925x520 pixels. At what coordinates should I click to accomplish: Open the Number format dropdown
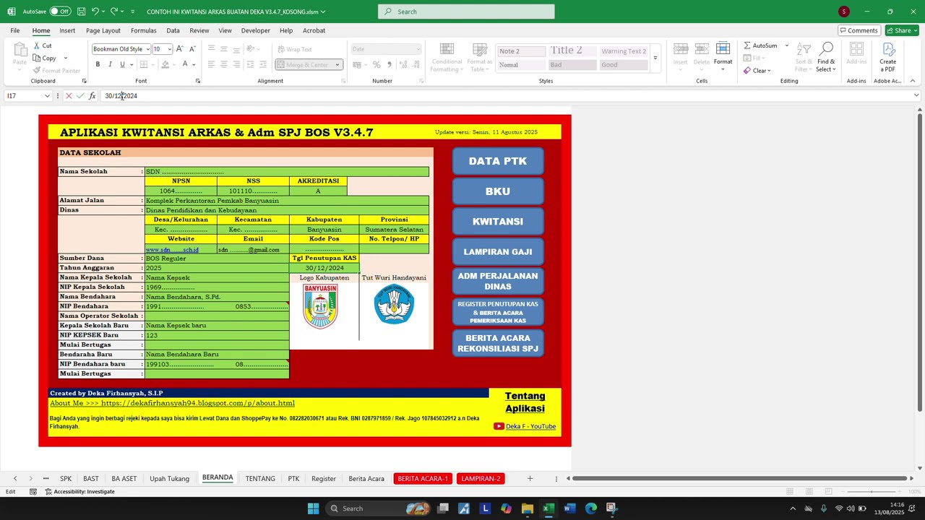click(x=418, y=49)
